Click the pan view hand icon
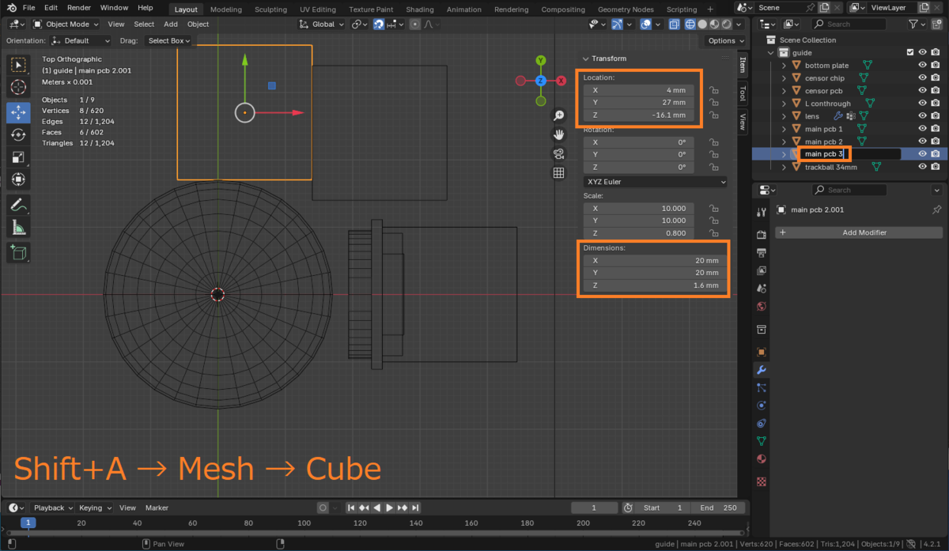The image size is (949, 551). click(558, 134)
